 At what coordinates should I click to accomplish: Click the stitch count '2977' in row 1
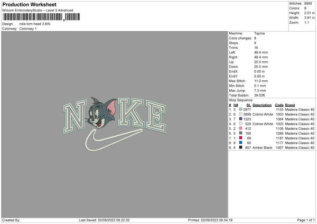(x=247, y=109)
